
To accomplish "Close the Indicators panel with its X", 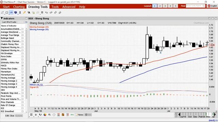I will click(x=26, y=18).
